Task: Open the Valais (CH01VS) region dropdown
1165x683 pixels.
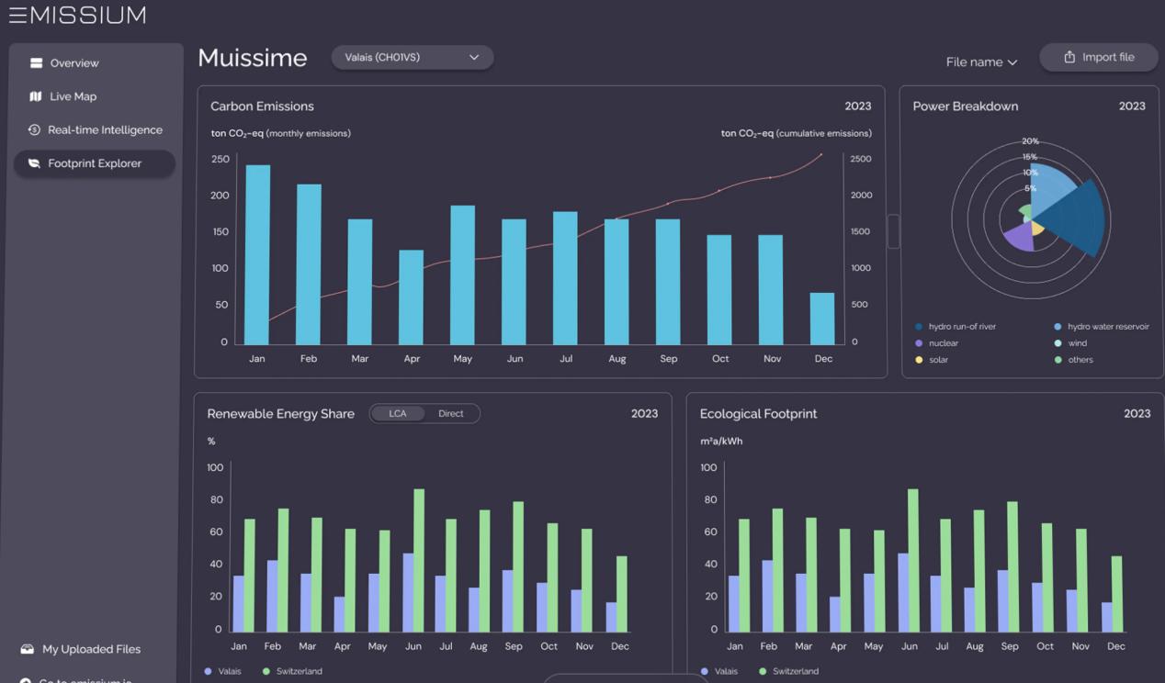Action: 412,58
